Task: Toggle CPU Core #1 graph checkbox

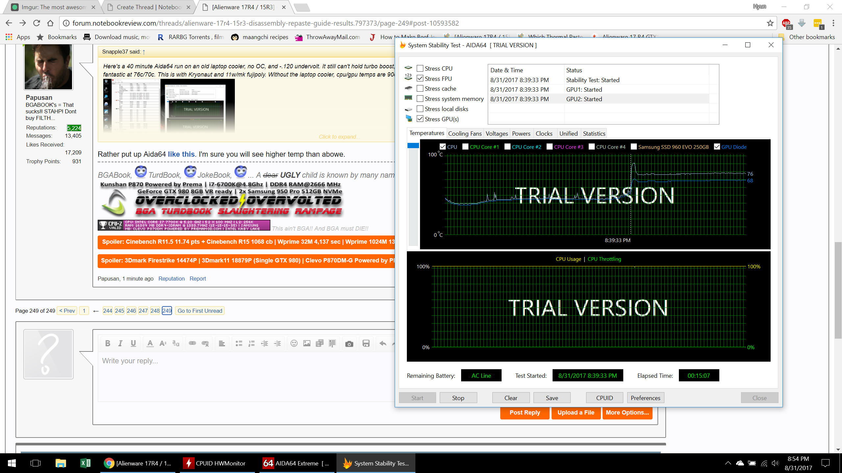Action: (x=465, y=147)
